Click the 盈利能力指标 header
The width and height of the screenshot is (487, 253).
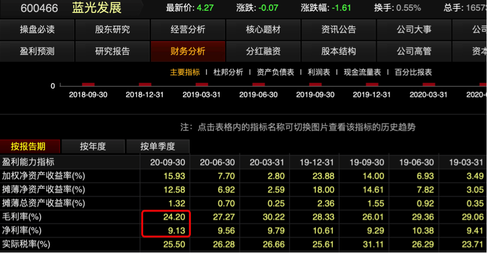point(28,162)
